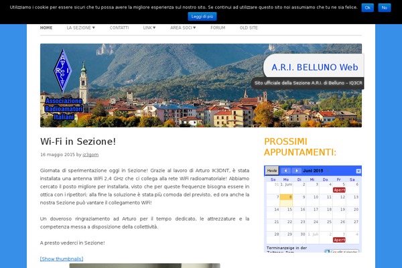Viewport: 402px width, 268px height.
Task: Go to the HOME menu item
Action: [x=46, y=27]
